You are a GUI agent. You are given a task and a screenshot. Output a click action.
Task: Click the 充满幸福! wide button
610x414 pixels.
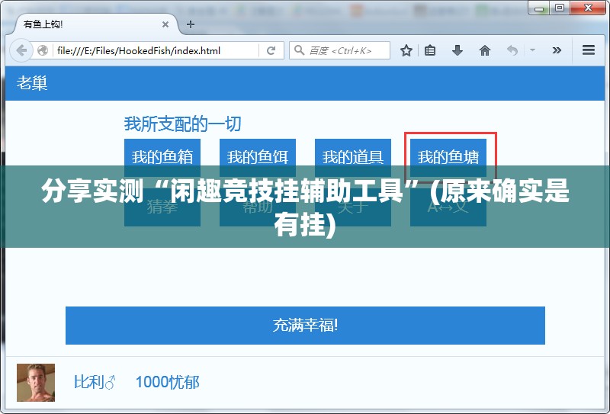305,326
